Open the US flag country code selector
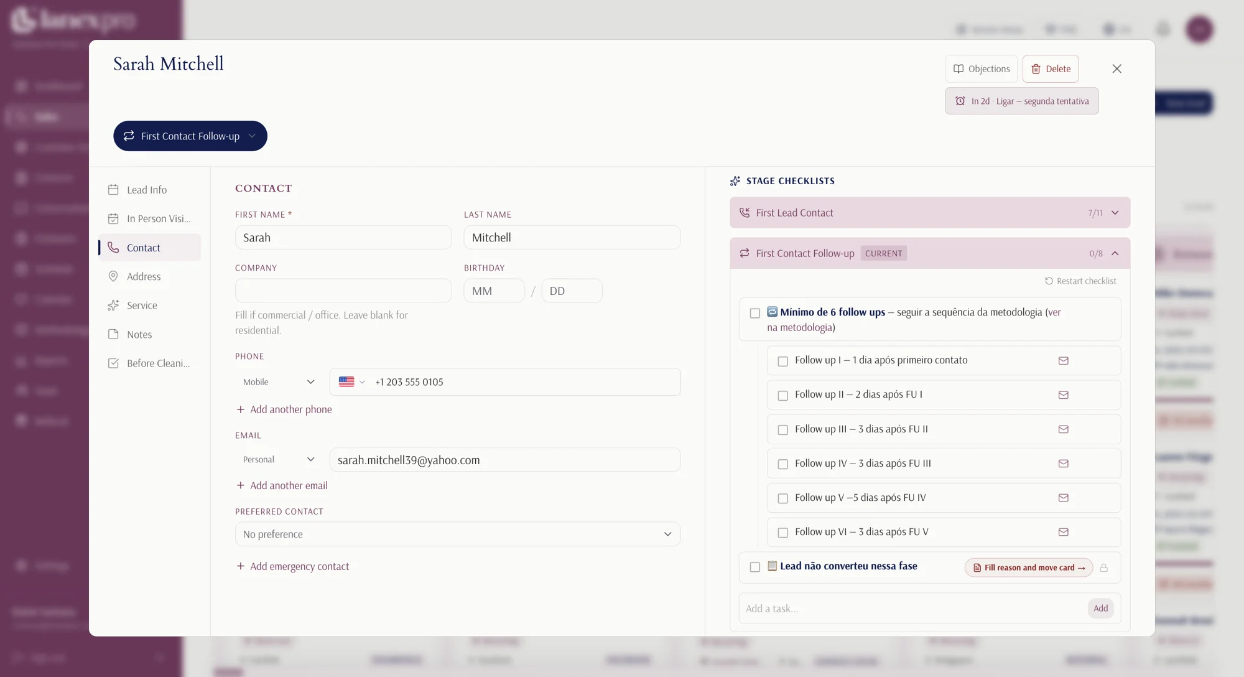The height and width of the screenshot is (677, 1244). [351, 382]
